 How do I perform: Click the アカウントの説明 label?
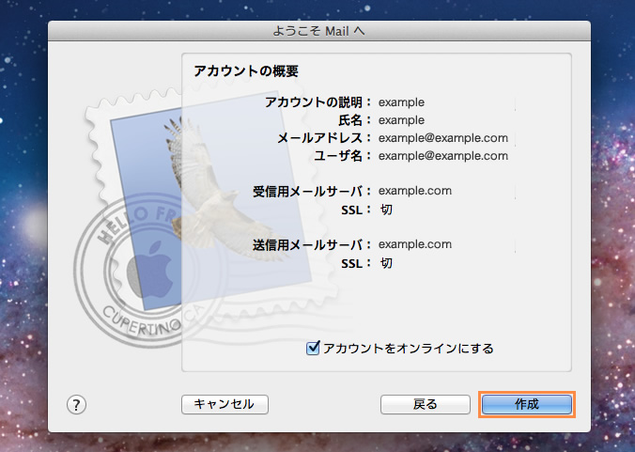pyautogui.click(x=317, y=102)
